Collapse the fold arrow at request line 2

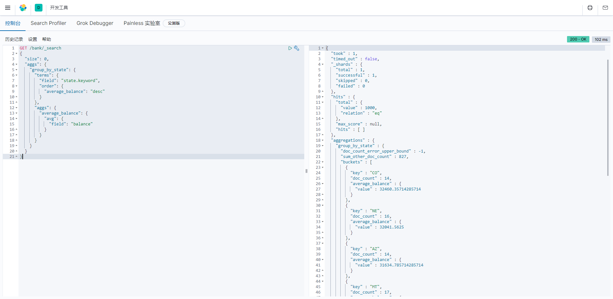[17, 54]
